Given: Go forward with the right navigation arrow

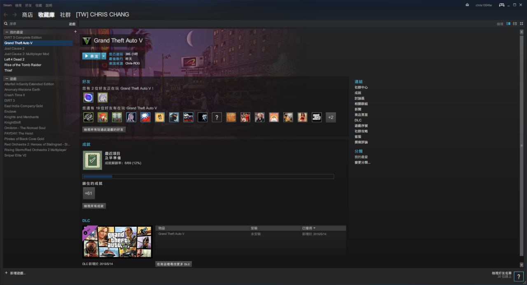Looking at the screenshot, I should [x=14, y=14].
